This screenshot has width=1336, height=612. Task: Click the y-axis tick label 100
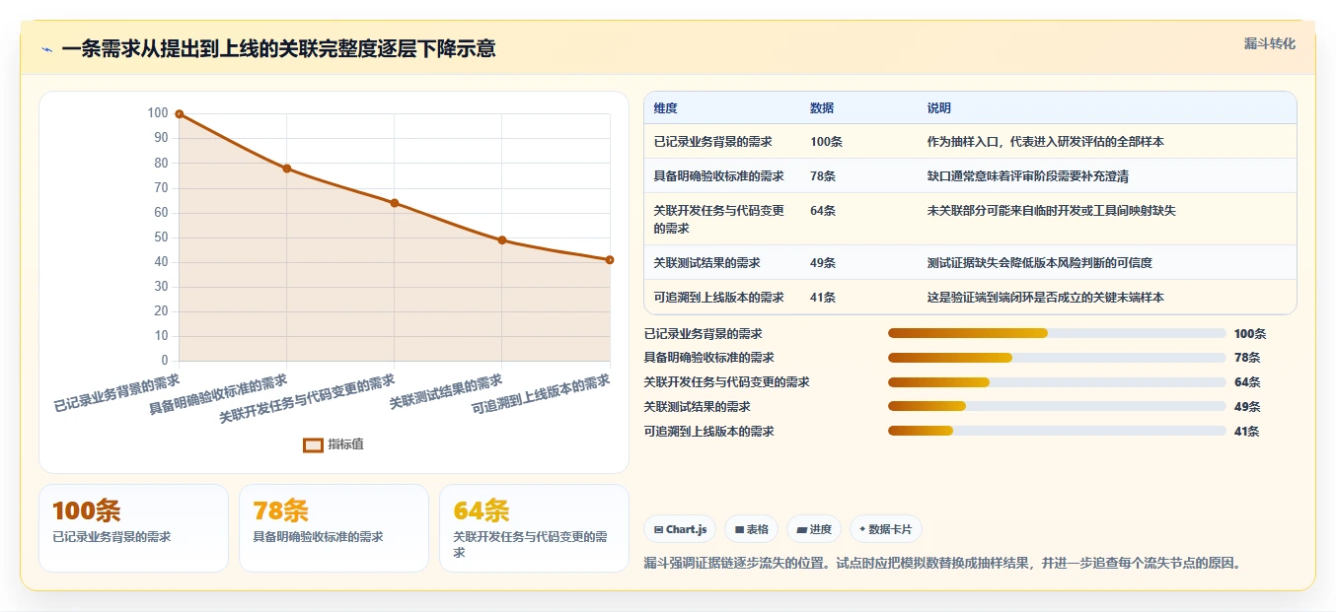coord(157,113)
